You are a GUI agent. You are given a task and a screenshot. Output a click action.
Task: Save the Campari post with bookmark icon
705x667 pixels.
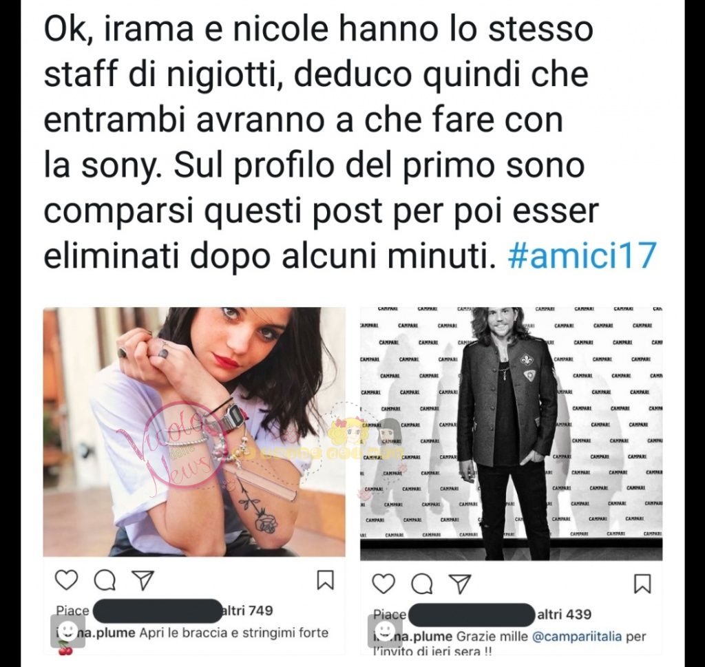(642, 584)
